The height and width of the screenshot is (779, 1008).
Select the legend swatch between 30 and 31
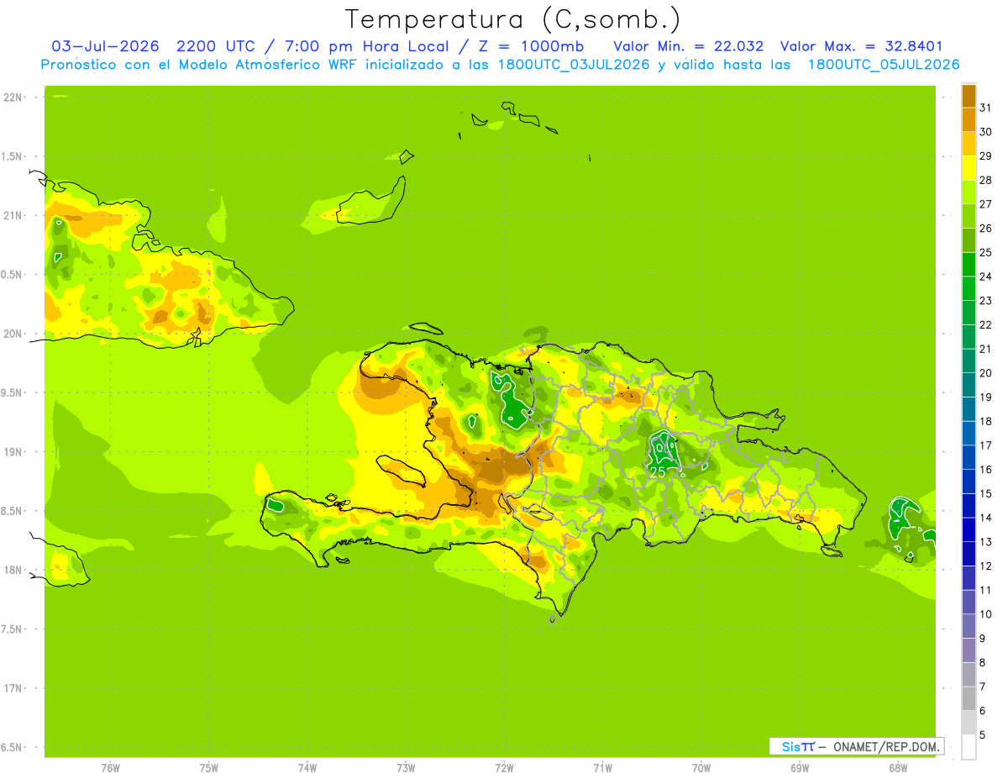point(969,120)
